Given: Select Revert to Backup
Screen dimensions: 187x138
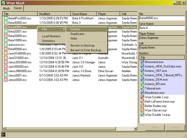Looking at the screenshot, I should [87, 45].
